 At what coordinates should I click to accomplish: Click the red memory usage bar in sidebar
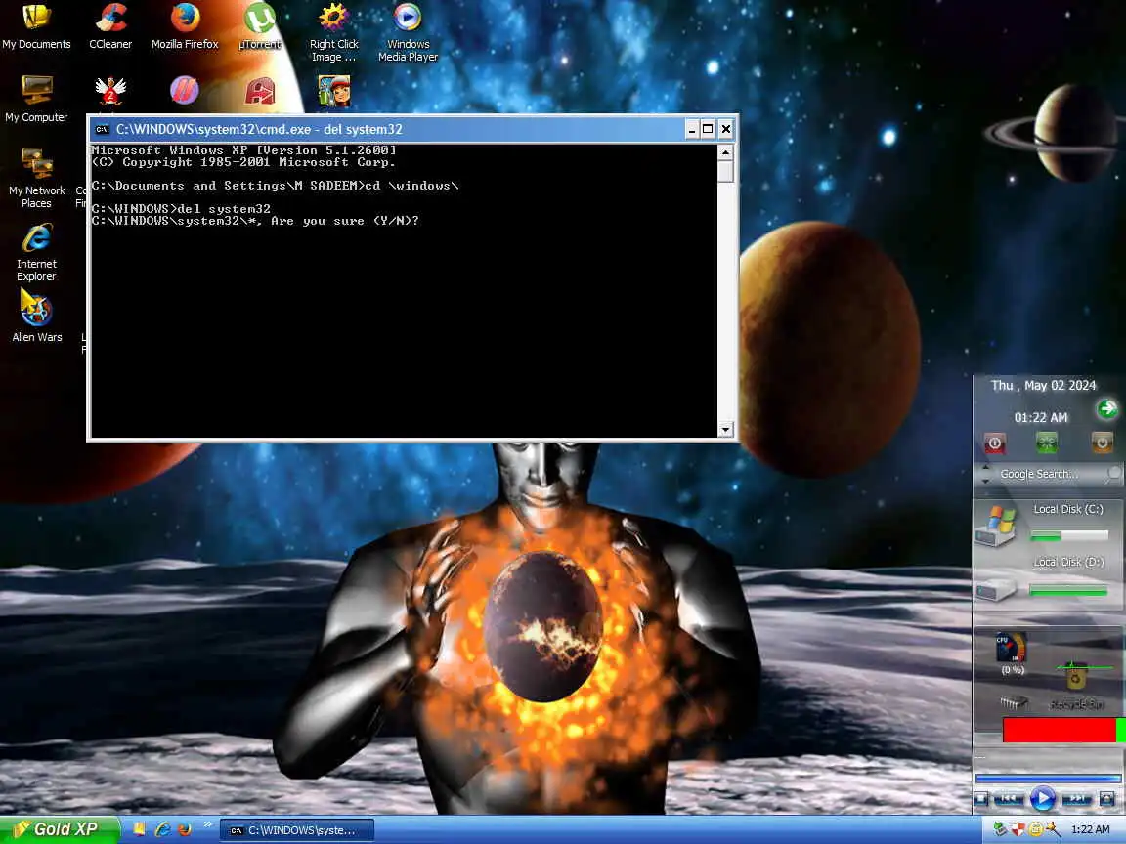(x=1060, y=730)
